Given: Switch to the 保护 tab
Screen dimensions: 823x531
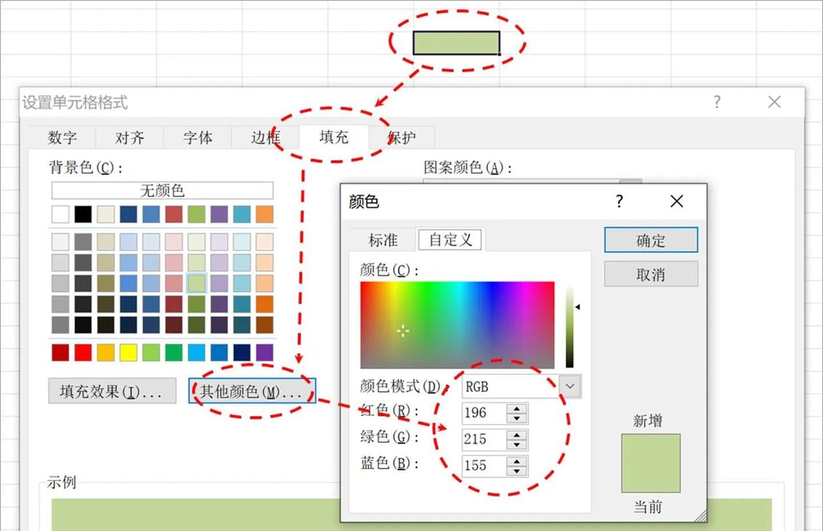Looking at the screenshot, I should (402, 137).
